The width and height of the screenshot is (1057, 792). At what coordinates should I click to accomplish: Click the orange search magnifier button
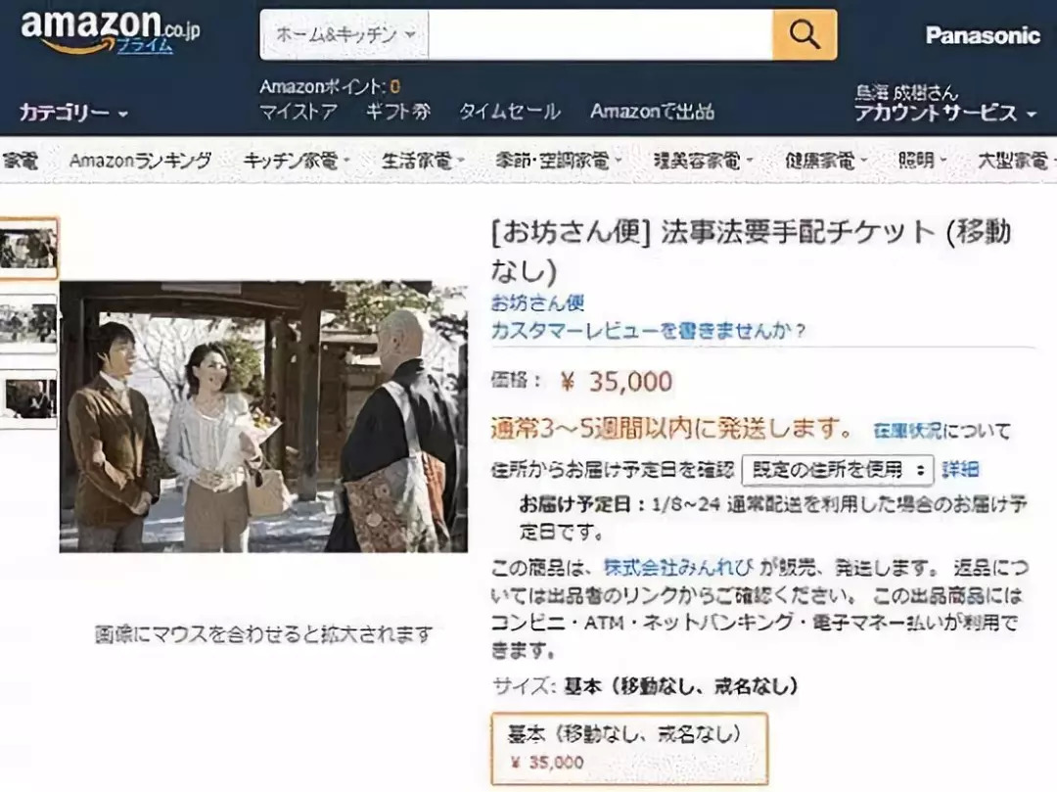pos(804,34)
